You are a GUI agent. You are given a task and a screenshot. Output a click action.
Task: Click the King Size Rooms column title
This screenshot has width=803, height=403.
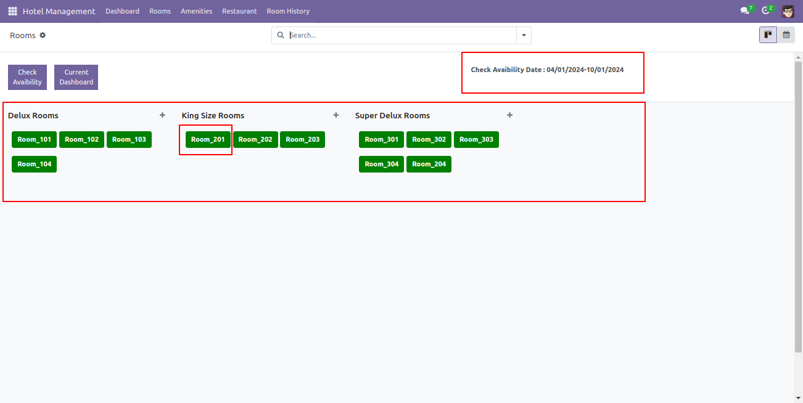[x=213, y=115]
